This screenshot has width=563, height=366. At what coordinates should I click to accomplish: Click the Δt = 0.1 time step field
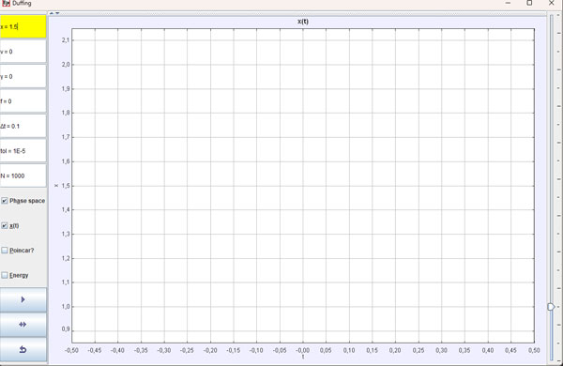pos(23,126)
